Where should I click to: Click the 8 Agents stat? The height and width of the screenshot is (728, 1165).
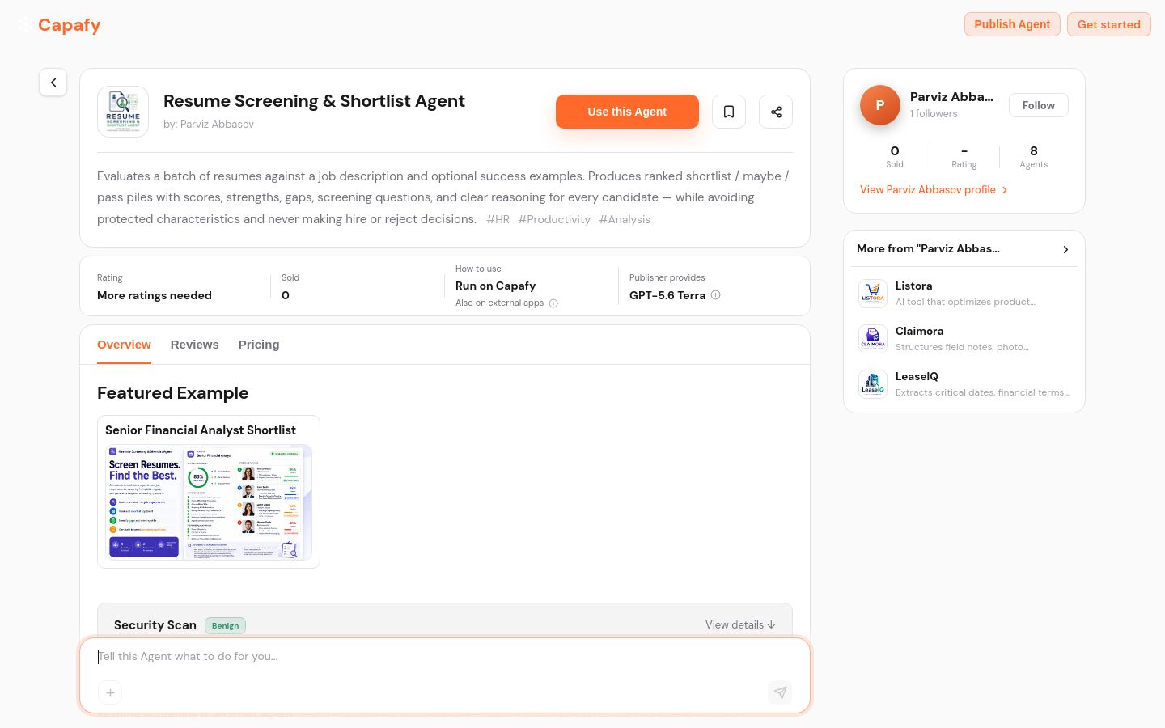point(1034,156)
